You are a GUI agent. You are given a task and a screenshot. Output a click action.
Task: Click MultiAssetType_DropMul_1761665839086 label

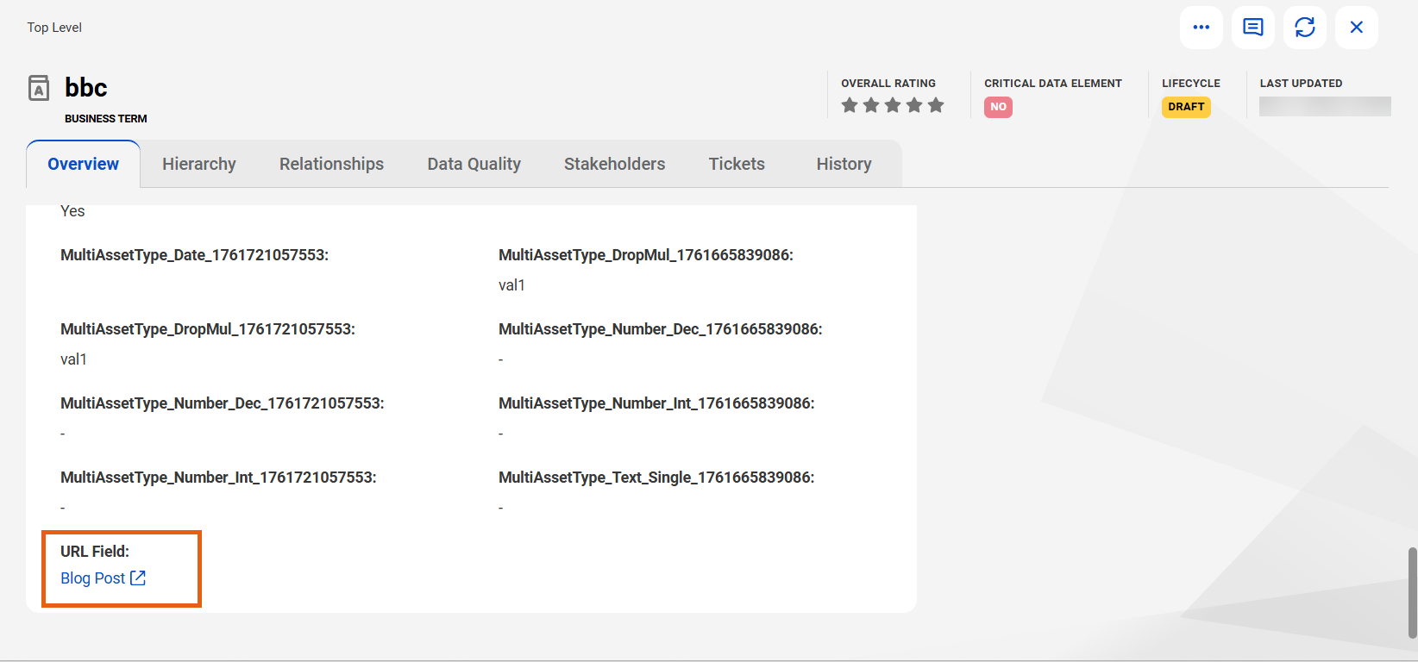(645, 255)
